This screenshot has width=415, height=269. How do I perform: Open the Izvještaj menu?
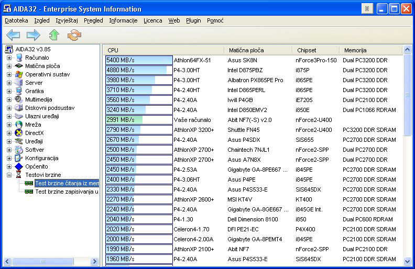[x=67, y=20]
